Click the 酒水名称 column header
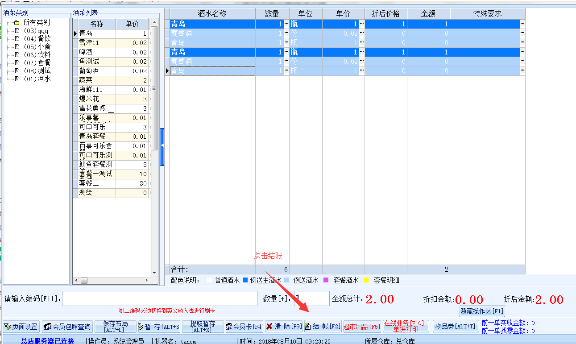The width and height of the screenshot is (576, 344). (212, 13)
